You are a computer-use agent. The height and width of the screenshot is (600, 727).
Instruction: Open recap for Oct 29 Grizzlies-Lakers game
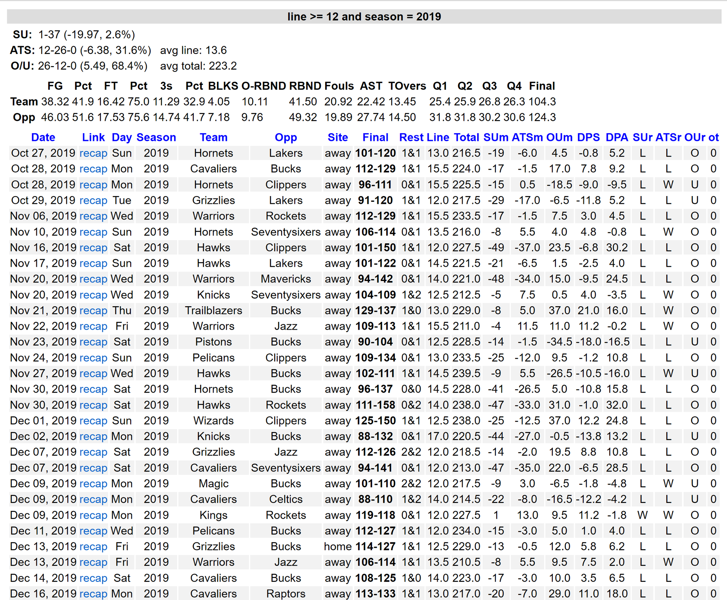pyautogui.click(x=93, y=200)
